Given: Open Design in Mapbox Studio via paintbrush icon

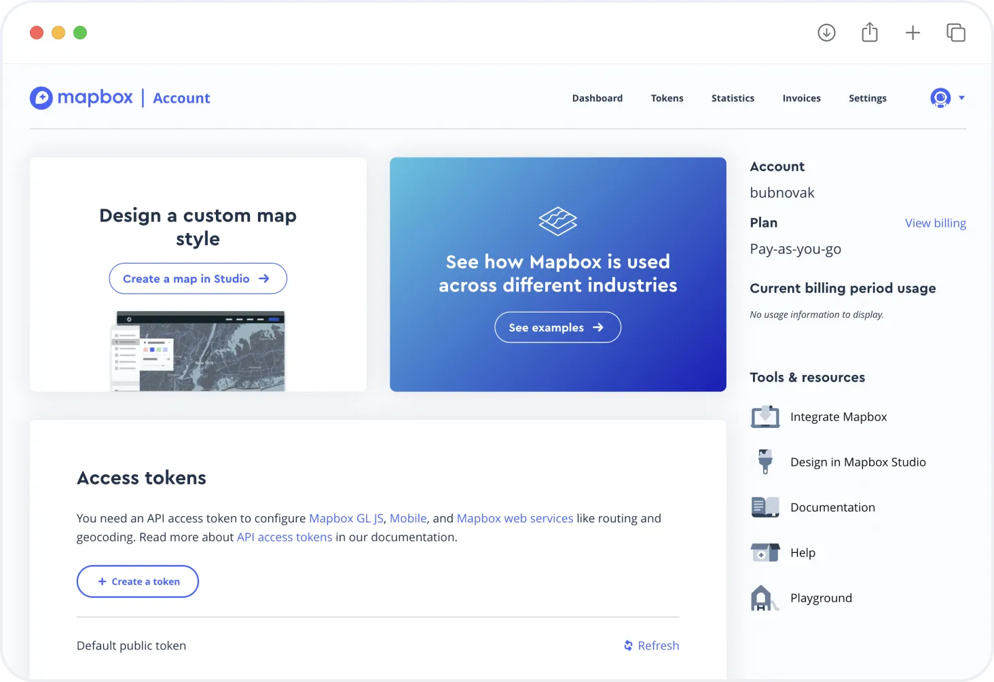Looking at the screenshot, I should click(x=765, y=461).
